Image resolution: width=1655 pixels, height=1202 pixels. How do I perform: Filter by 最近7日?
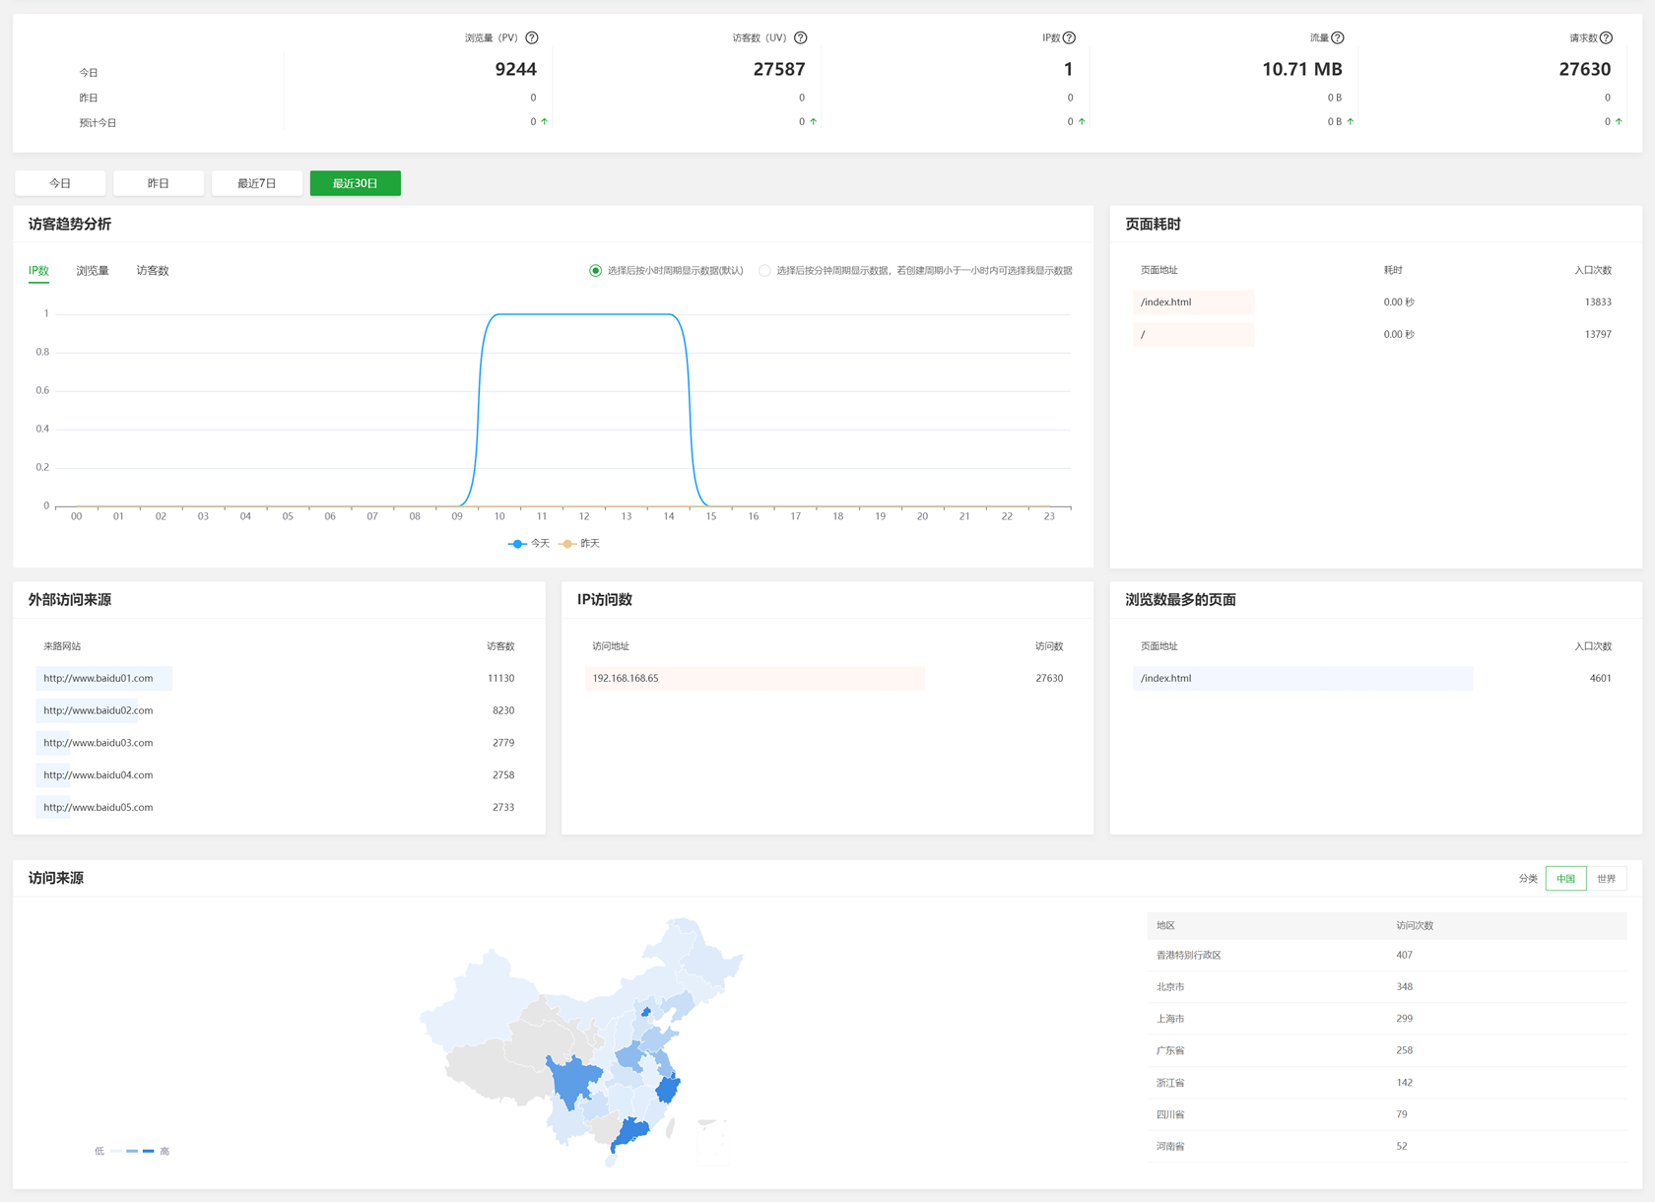click(x=257, y=183)
